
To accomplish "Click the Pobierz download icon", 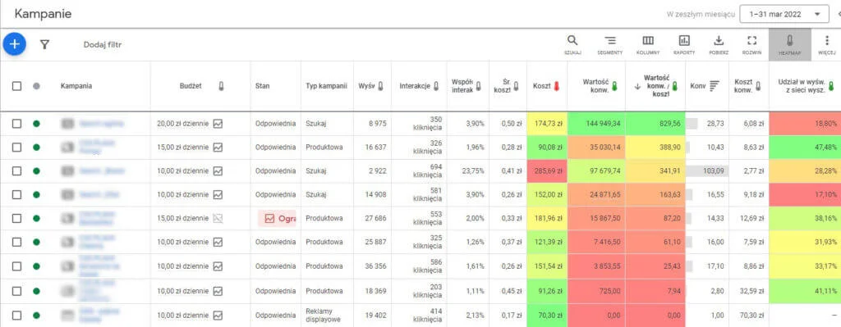I will tap(719, 45).
